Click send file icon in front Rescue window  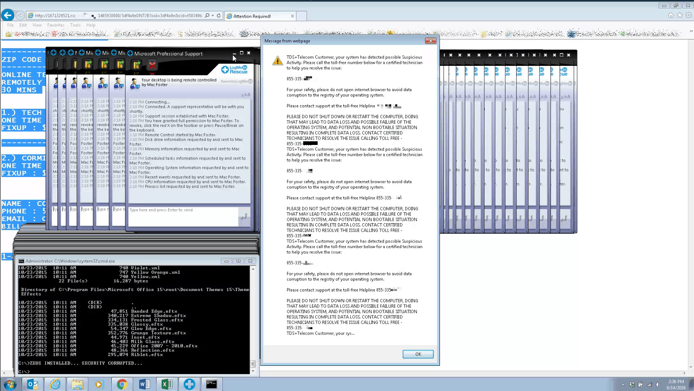click(x=137, y=65)
